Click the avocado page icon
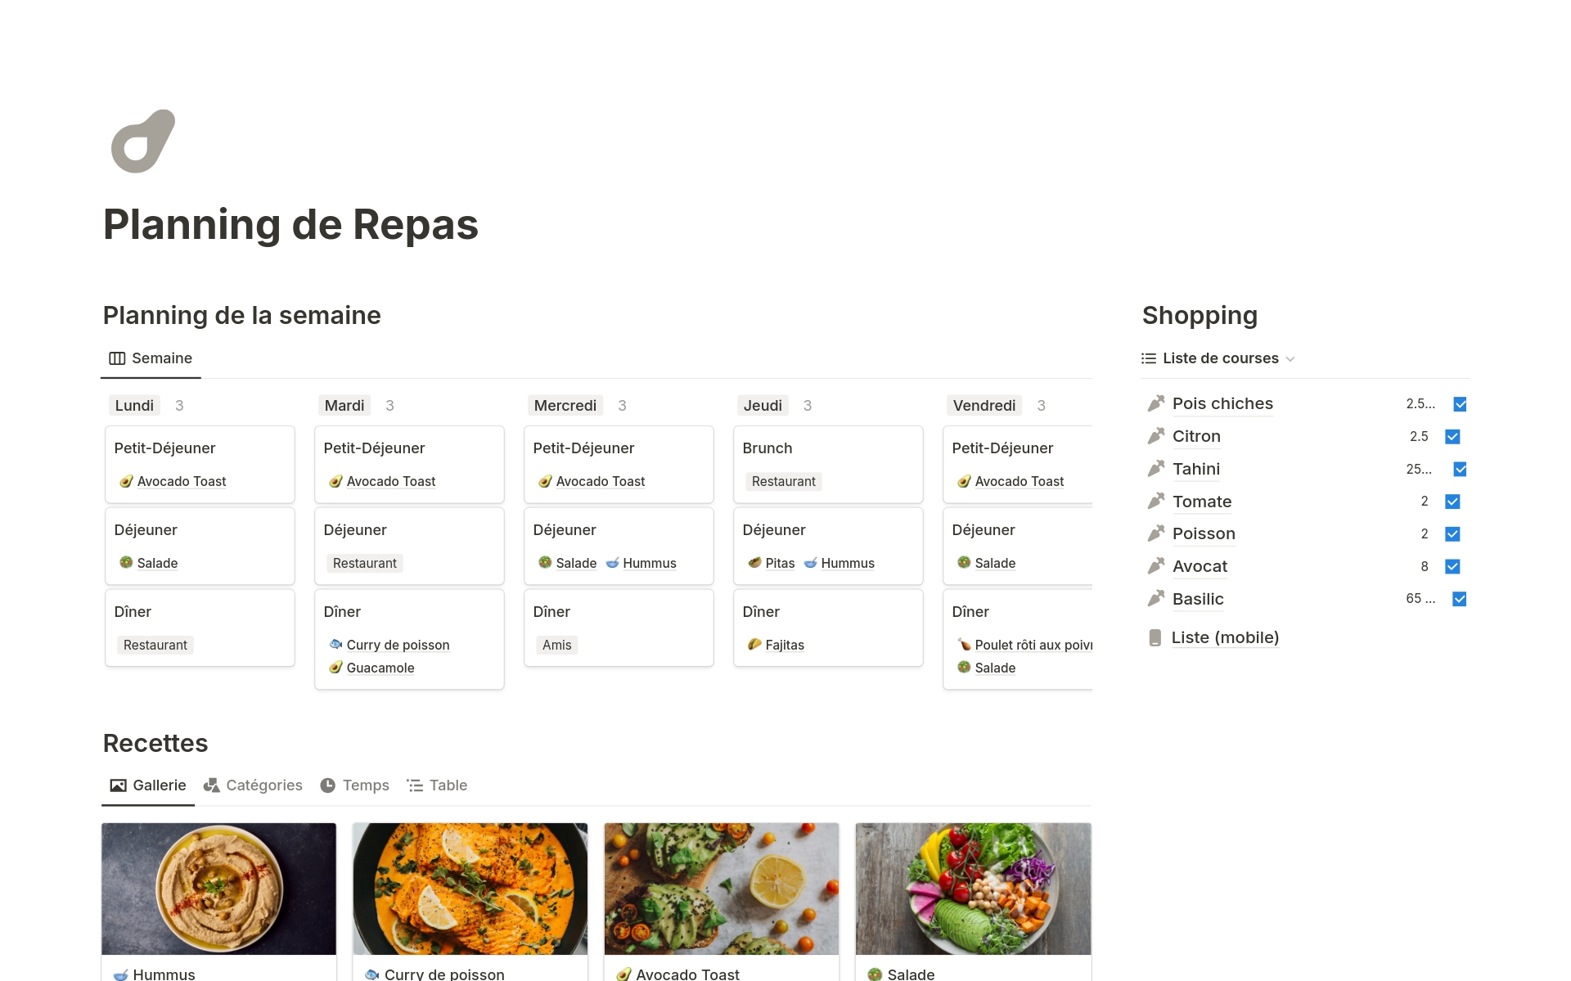Viewport: 1571px width, 981px height. click(x=143, y=141)
